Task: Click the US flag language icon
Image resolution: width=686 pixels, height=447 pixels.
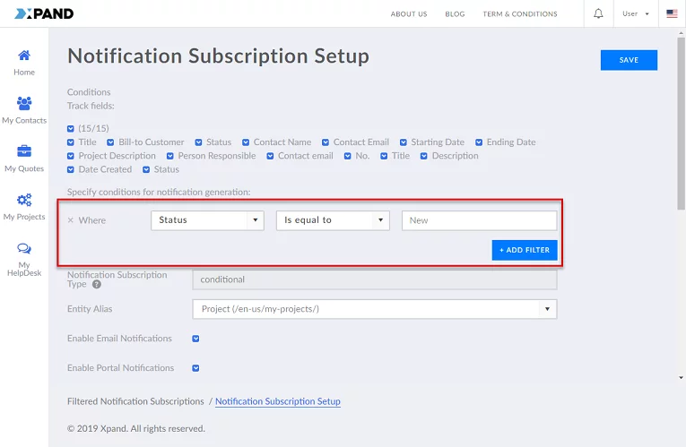Action: pos(672,14)
